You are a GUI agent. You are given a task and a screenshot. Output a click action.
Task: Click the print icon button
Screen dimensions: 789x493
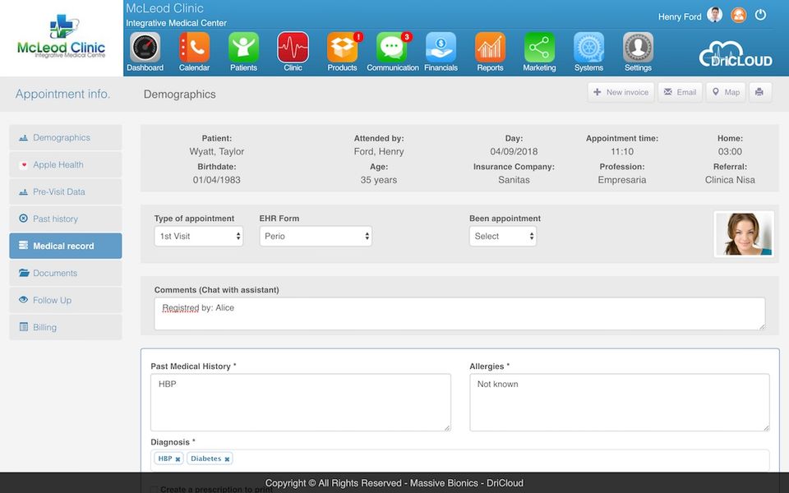pos(759,93)
